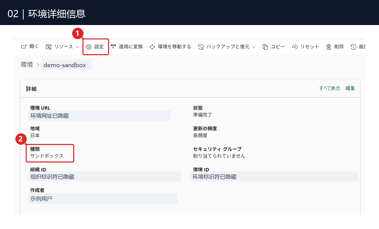Click 削除 label in the toolbar
The image size is (379, 229).
click(339, 47)
